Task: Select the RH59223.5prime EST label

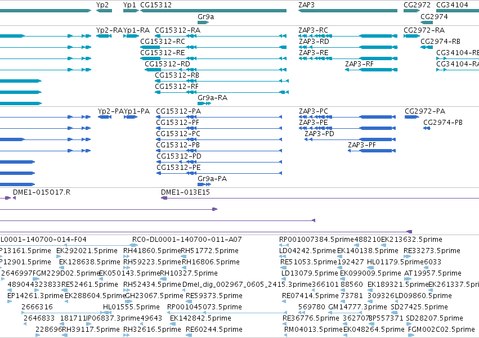Action: point(152,262)
